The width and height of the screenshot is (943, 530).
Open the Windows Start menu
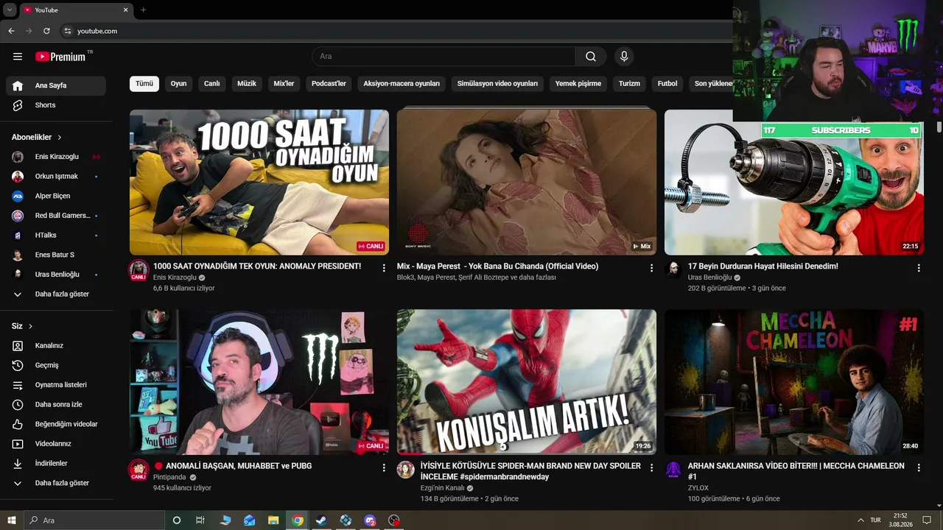coord(12,520)
